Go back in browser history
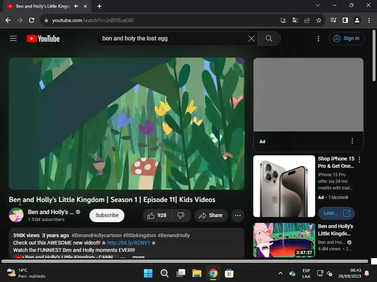The width and height of the screenshot is (377, 282). 8,21
